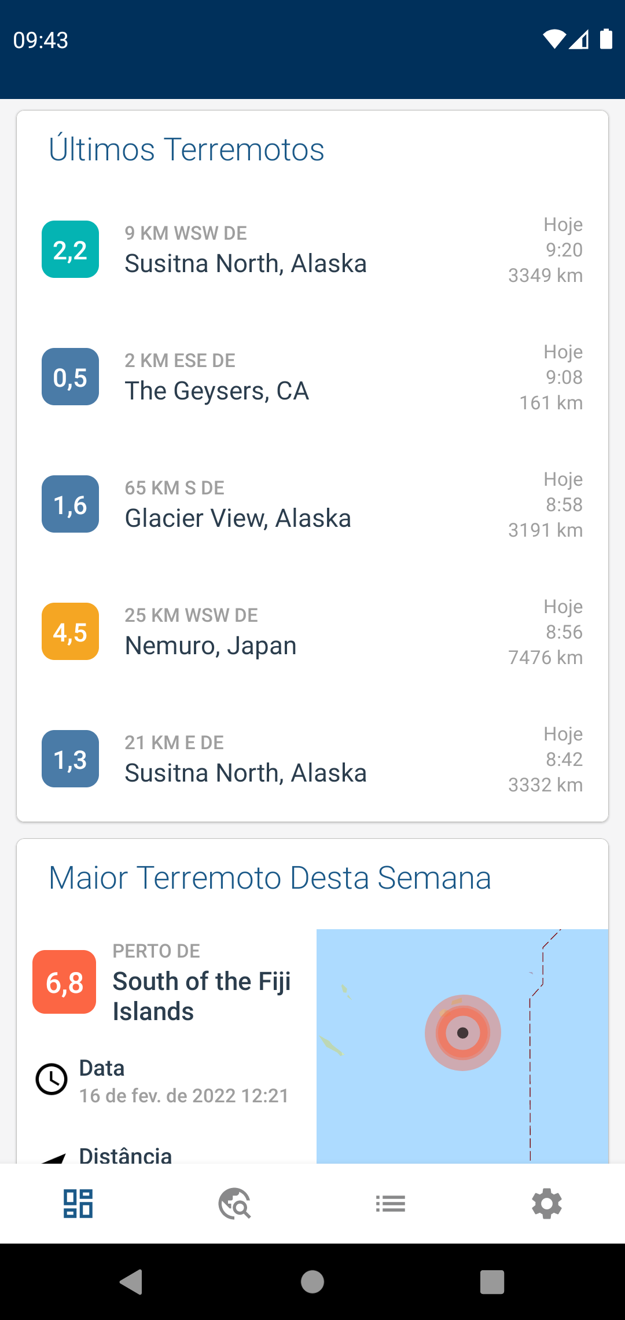
Task: Open The Geysers, CA earthquake entry
Action: click(x=312, y=377)
